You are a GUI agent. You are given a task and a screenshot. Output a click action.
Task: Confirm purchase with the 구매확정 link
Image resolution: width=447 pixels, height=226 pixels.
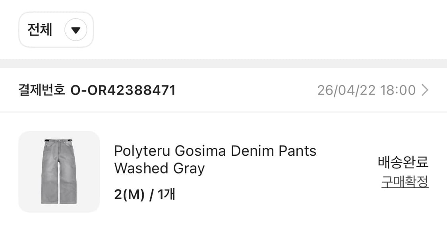(405, 182)
